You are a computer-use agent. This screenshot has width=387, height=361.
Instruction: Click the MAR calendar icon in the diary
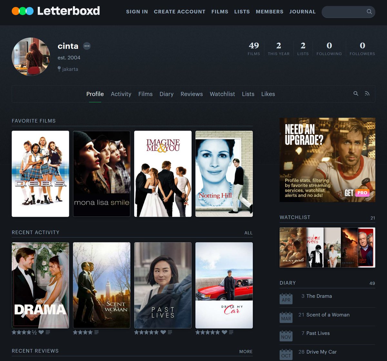tap(286, 317)
